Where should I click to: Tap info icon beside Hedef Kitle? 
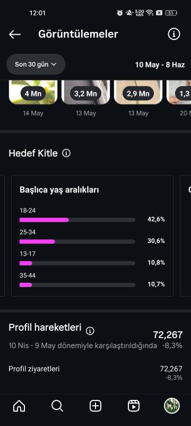pyautogui.click(x=66, y=153)
